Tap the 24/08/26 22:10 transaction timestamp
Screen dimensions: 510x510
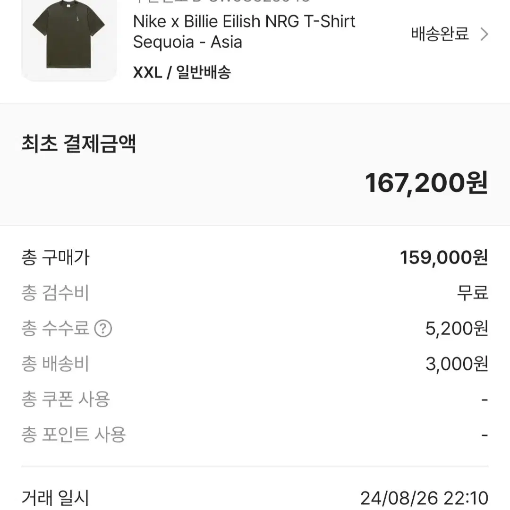425,498
